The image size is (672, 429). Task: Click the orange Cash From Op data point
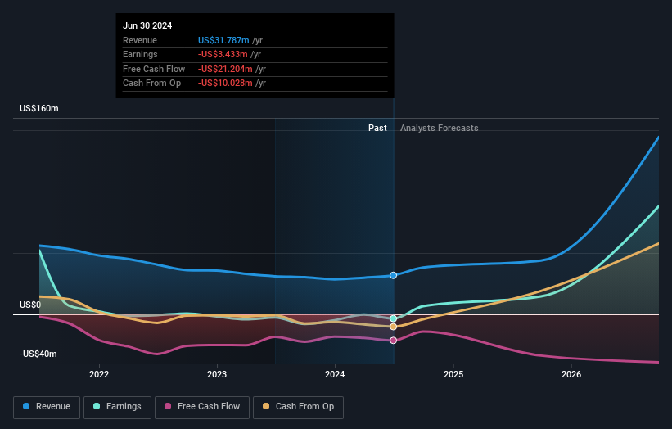tap(393, 327)
